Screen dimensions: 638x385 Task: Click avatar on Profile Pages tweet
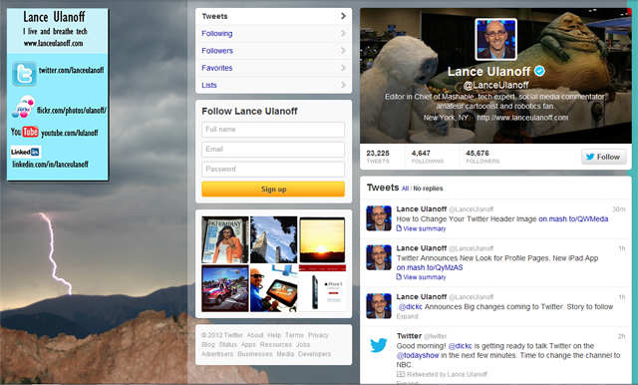point(379,257)
